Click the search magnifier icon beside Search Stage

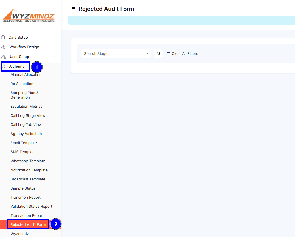pos(158,53)
